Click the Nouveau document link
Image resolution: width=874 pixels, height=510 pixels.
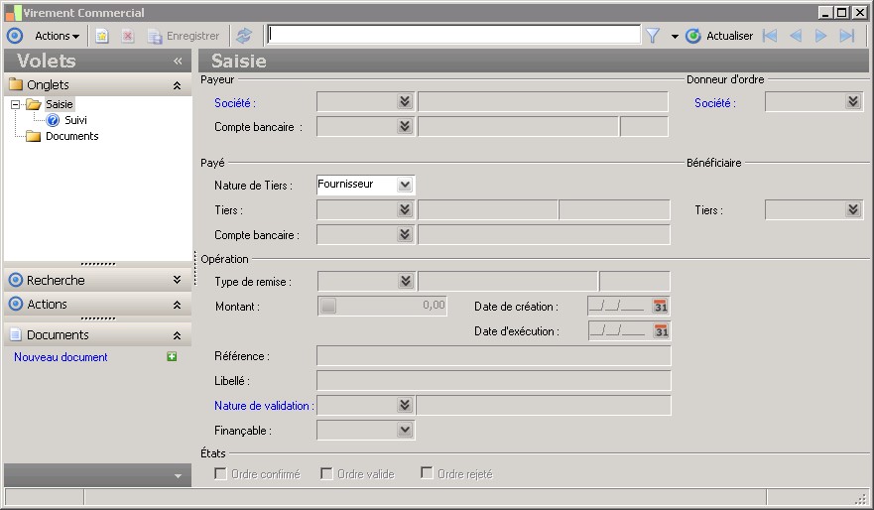click(x=61, y=357)
